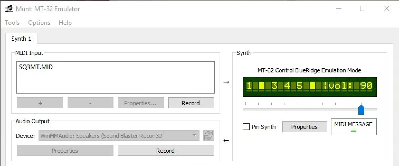Open the Synth Properties button
The height and width of the screenshot is (166, 399).
pos(304,127)
